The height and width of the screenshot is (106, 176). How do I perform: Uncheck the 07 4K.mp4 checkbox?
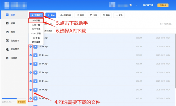point(31,72)
